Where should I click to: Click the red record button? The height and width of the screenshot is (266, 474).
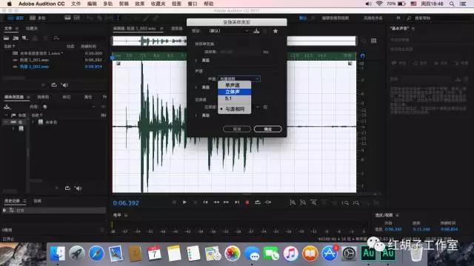click(247, 202)
